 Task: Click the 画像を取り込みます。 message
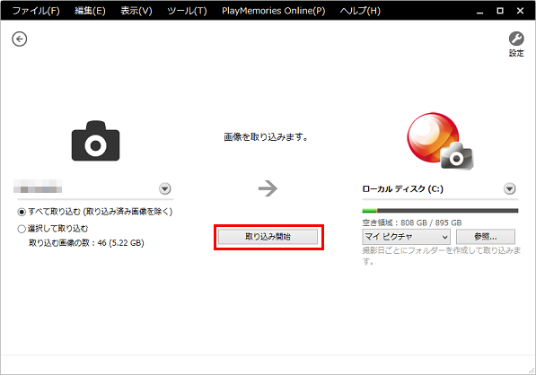point(266,137)
